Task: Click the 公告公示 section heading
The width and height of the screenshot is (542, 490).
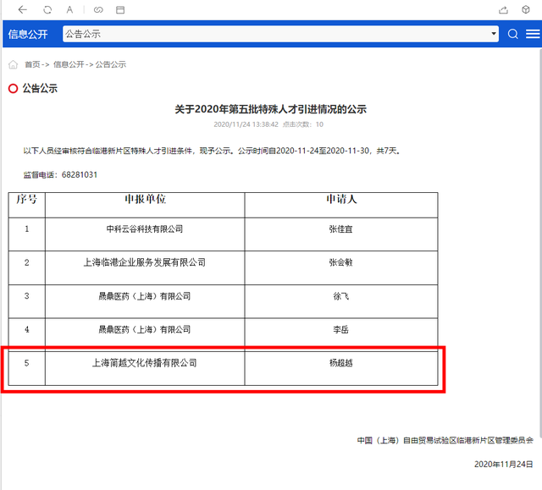Action: [x=40, y=88]
